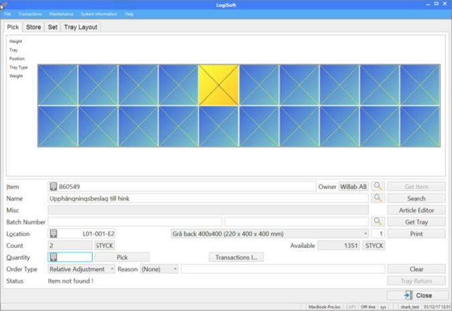Open the File menu
This screenshot has height=311, width=452.
click(7, 14)
